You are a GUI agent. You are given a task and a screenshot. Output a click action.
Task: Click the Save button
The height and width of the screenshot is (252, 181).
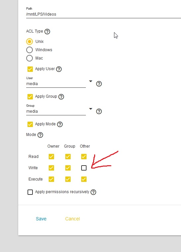click(x=41, y=219)
